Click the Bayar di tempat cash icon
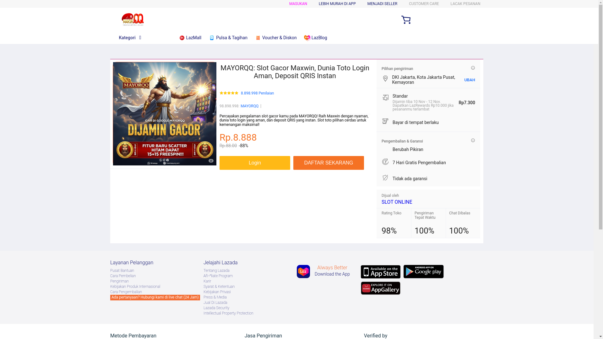The height and width of the screenshot is (339, 603). [x=385, y=121]
